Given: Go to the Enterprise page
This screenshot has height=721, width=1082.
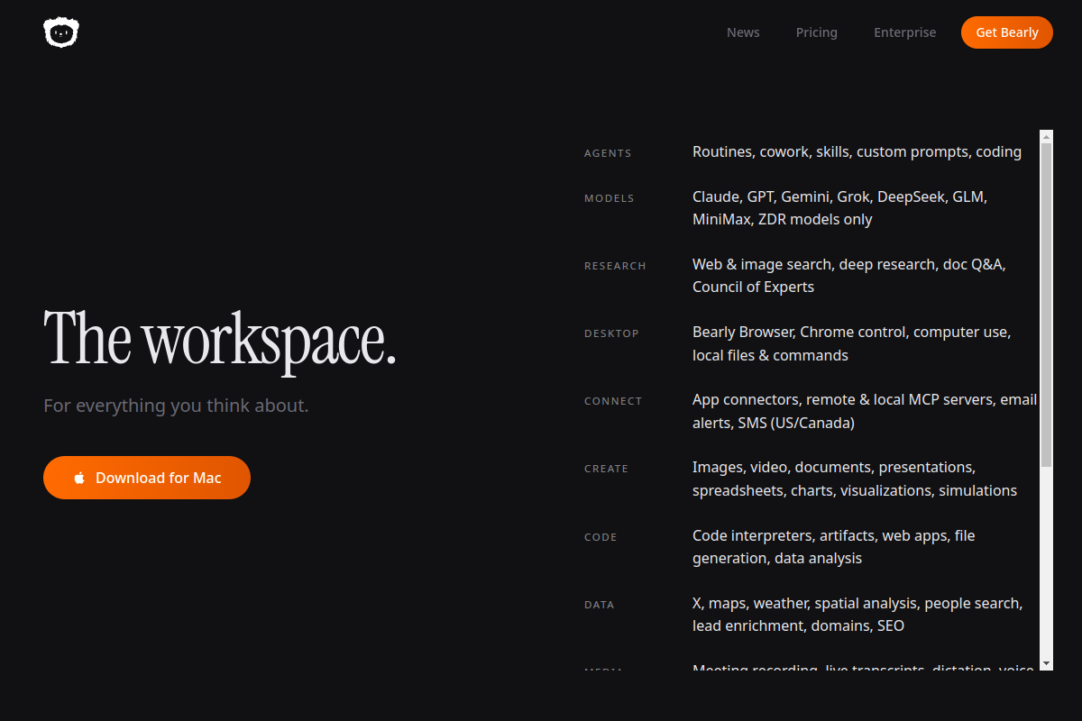Looking at the screenshot, I should [904, 32].
